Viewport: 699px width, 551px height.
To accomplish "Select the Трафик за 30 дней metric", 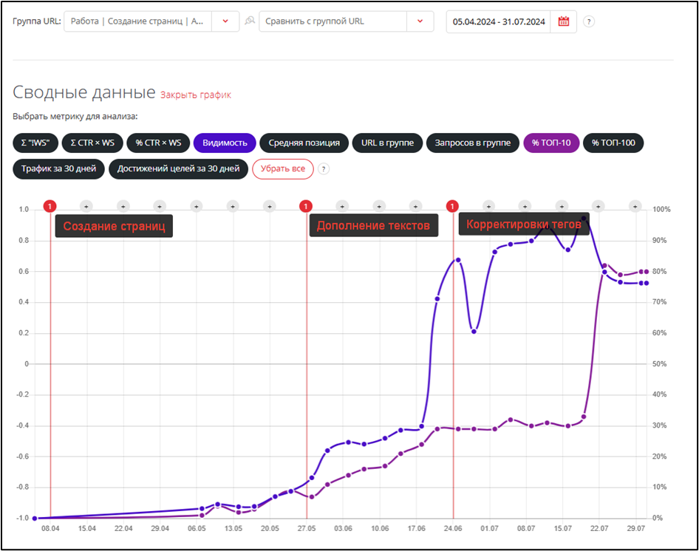I will pyautogui.click(x=58, y=169).
